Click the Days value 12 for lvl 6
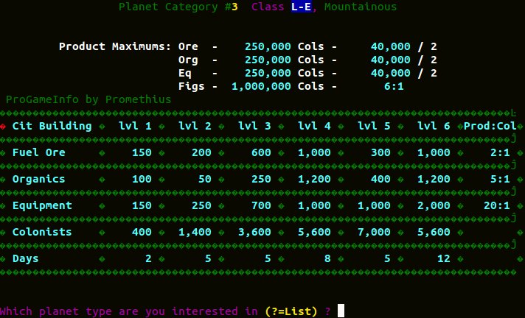This screenshot has width=525, height=318. pyautogui.click(x=443, y=258)
